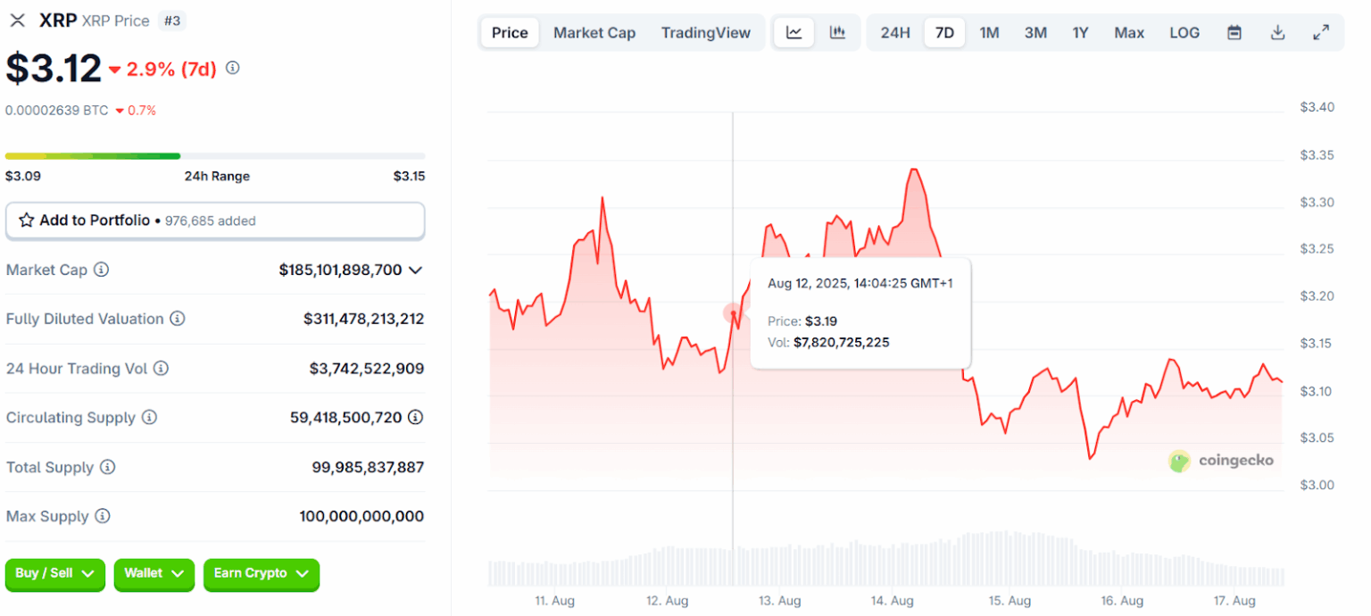Viewport: 1371px width, 616px height.
Task: Click the 24h Range gradient bar
Action: 214,154
